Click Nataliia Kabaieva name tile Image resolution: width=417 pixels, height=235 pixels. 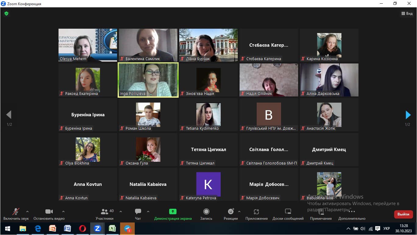coord(148,184)
